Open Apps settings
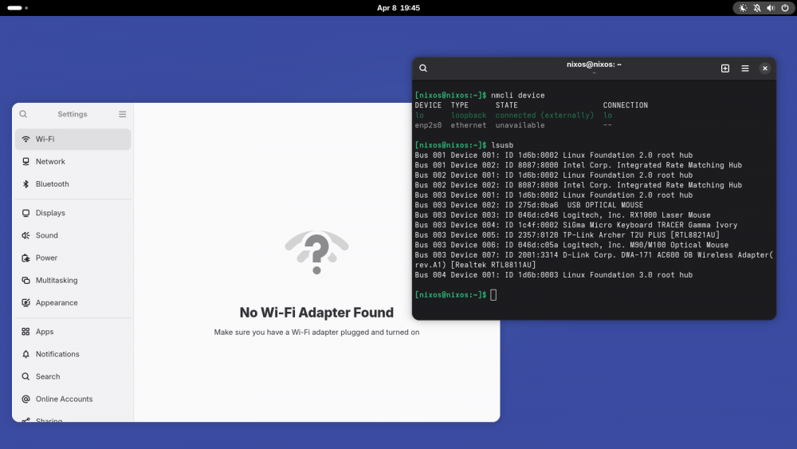This screenshot has width=797, height=449. [73, 332]
